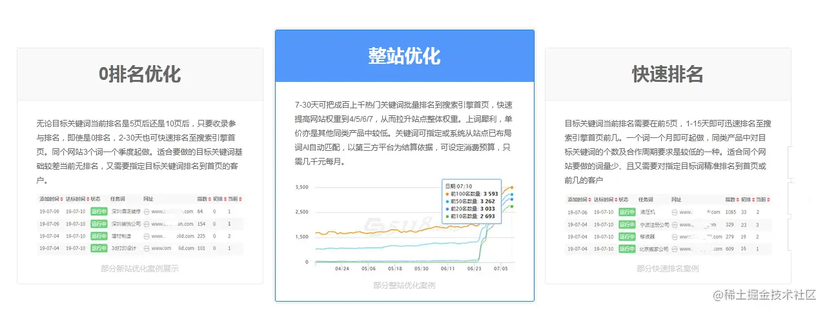
Task: Click globe icon in index 279 row
Action: (675, 237)
